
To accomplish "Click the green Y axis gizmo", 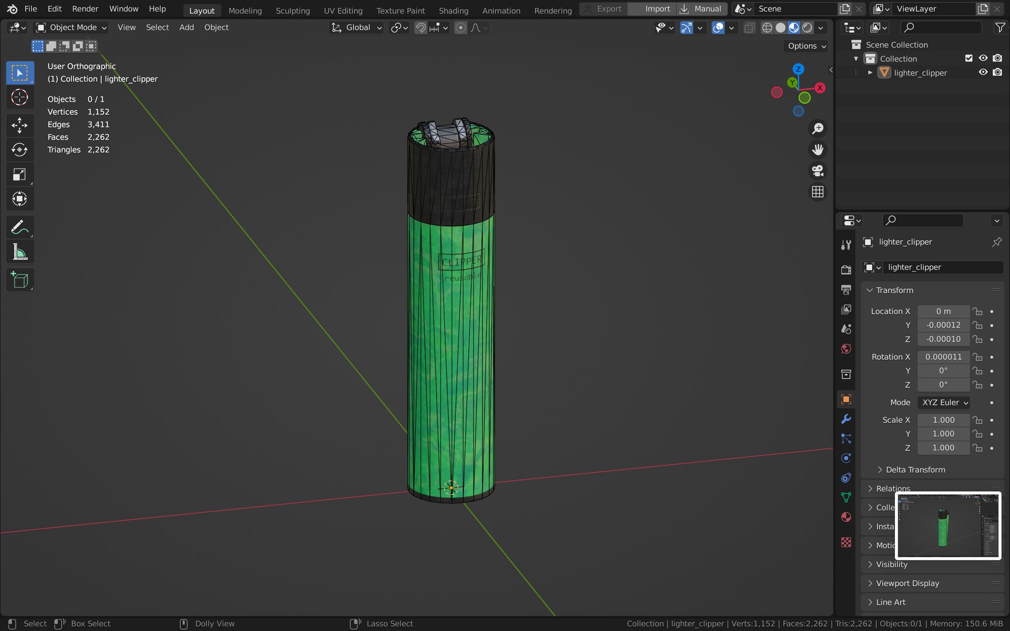I will [x=792, y=82].
